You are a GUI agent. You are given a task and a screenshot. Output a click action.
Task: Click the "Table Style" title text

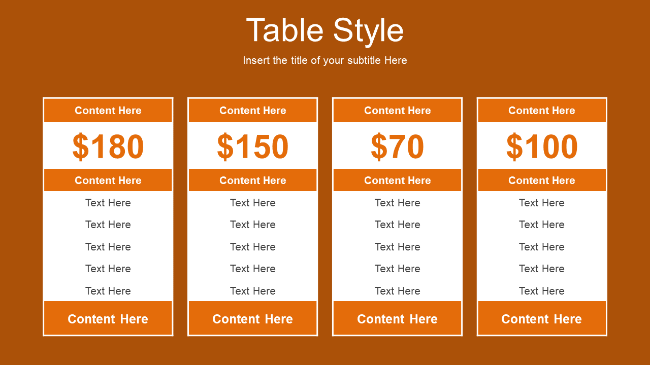click(x=325, y=30)
